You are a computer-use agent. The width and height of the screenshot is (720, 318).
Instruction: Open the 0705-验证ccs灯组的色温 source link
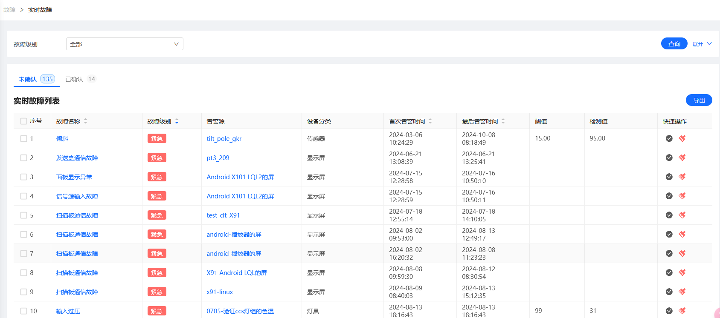pyautogui.click(x=240, y=311)
